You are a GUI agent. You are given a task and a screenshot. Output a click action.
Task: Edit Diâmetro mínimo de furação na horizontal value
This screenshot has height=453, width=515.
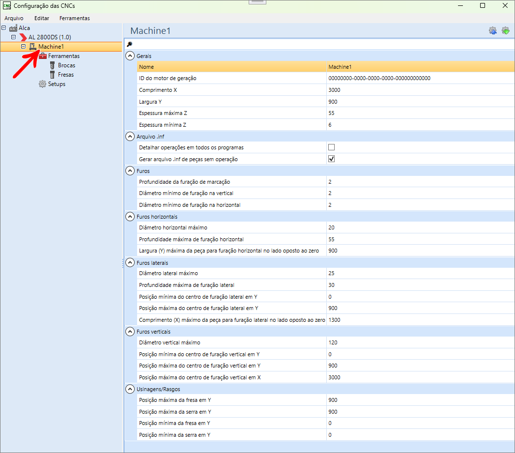pyautogui.click(x=421, y=205)
